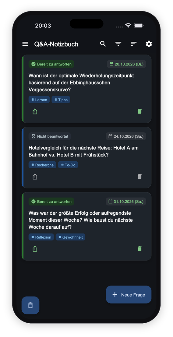The height and width of the screenshot is (337, 173).
Task: Share the weekly Erfolg reflection question
Action: 35,249
